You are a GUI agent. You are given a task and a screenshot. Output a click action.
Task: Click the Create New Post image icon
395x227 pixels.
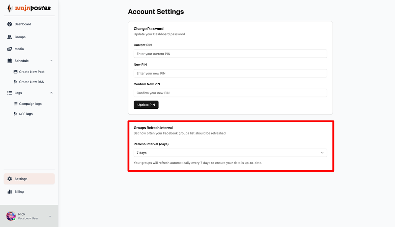[x=15, y=71]
